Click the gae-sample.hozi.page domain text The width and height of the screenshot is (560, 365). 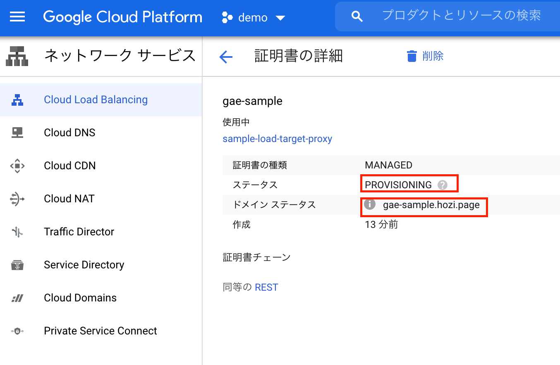pyautogui.click(x=431, y=205)
